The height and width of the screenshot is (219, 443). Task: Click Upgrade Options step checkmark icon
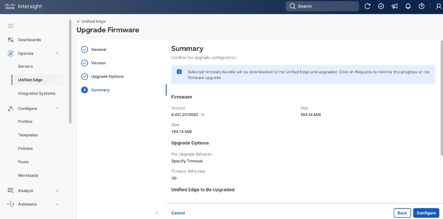point(84,77)
